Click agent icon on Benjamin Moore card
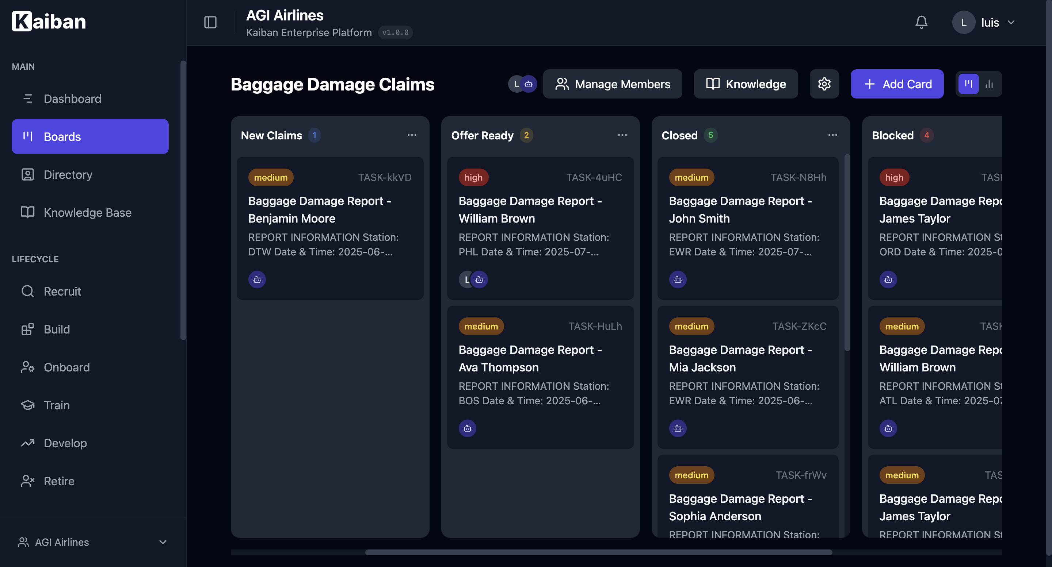 (x=257, y=279)
